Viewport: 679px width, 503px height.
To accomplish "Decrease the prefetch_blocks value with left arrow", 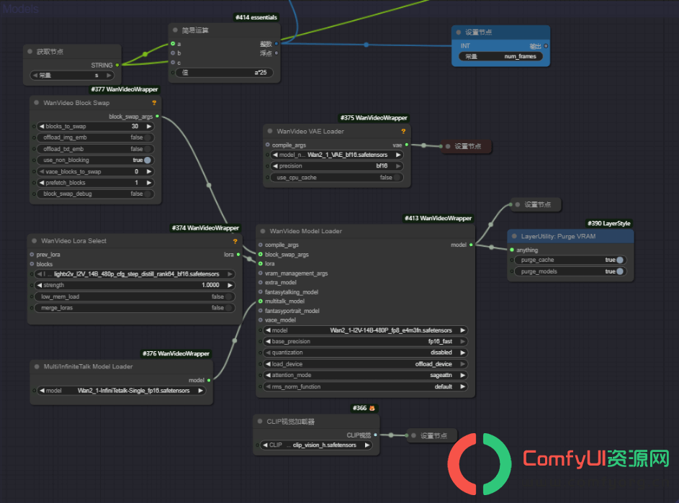I will point(42,183).
